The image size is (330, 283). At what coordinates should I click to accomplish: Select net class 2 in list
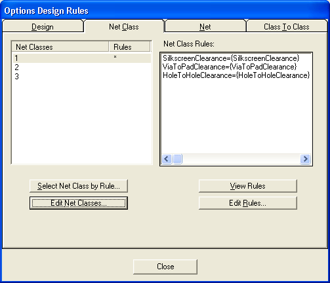click(82, 67)
